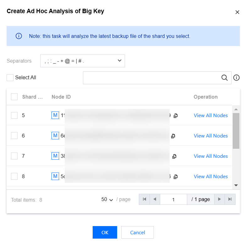Check the Select All checkbox

(x=10, y=78)
